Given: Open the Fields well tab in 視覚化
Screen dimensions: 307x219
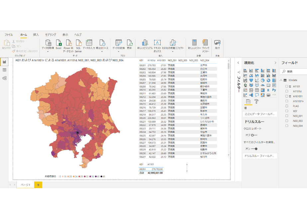Looking at the screenshot, I should pos(248,101).
